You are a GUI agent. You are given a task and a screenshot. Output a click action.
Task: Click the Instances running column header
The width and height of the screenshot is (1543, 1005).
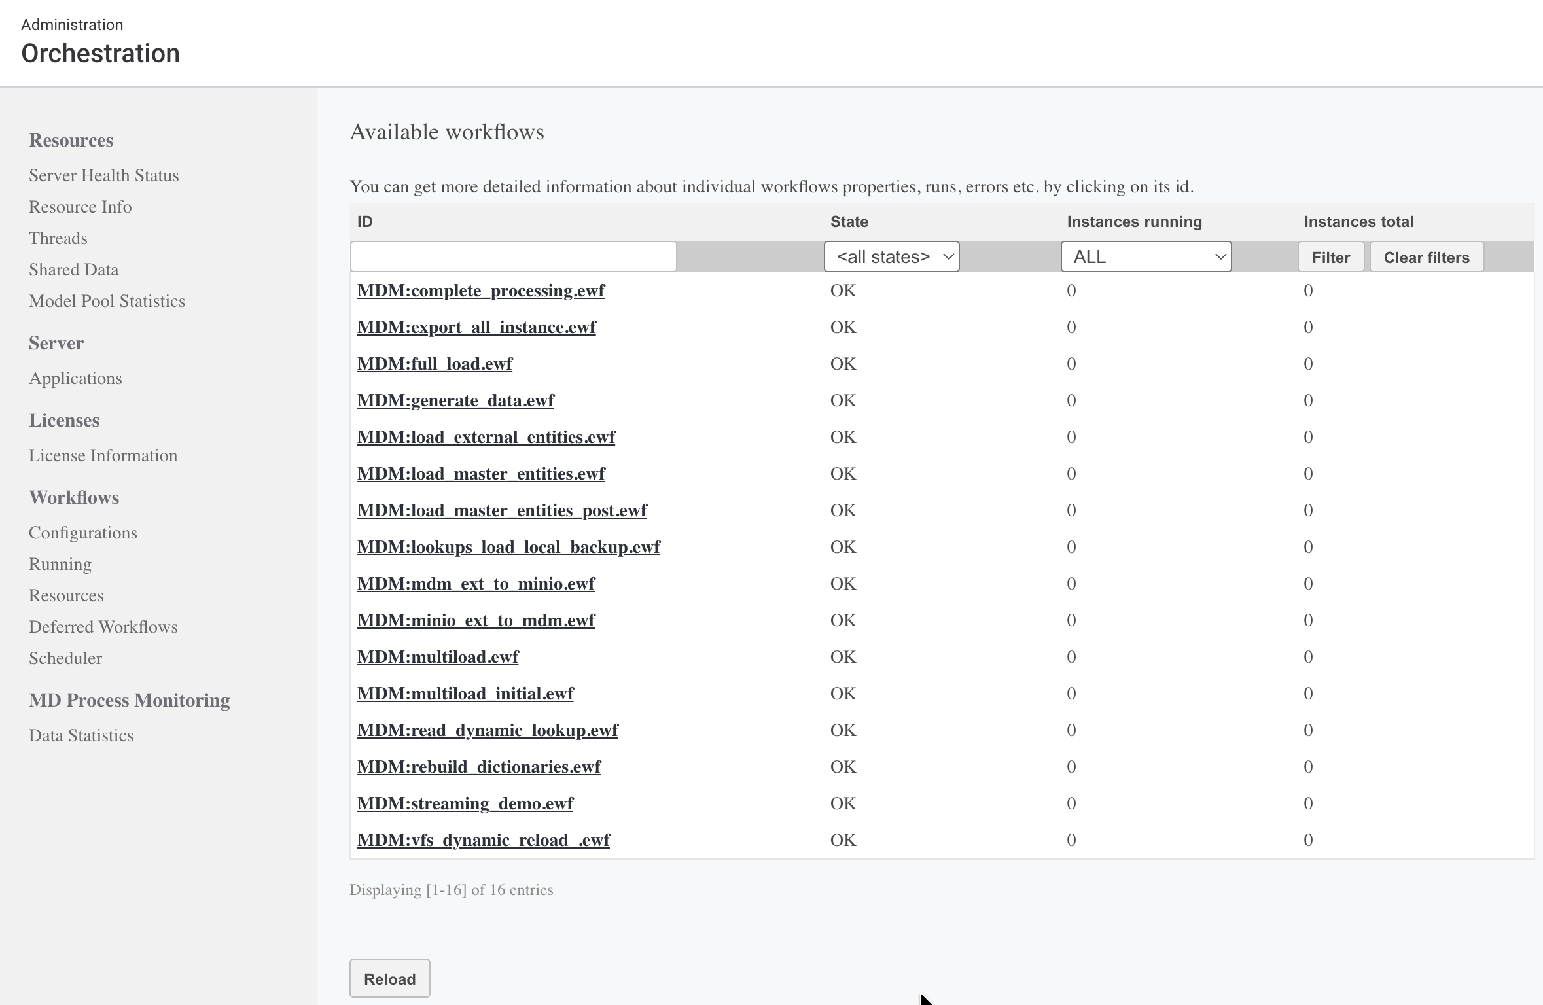point(1135,222)
